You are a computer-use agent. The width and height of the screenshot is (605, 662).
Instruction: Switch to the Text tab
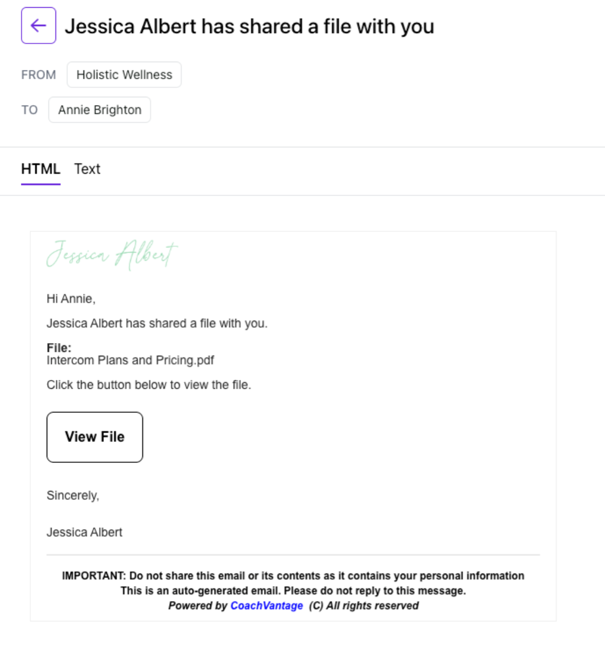pyautogui.click(x=87, y=169)
